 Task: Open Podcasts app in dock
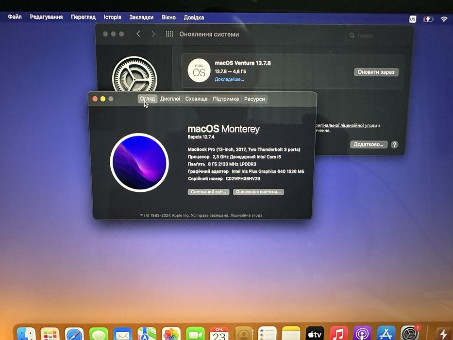pos(362,334)
